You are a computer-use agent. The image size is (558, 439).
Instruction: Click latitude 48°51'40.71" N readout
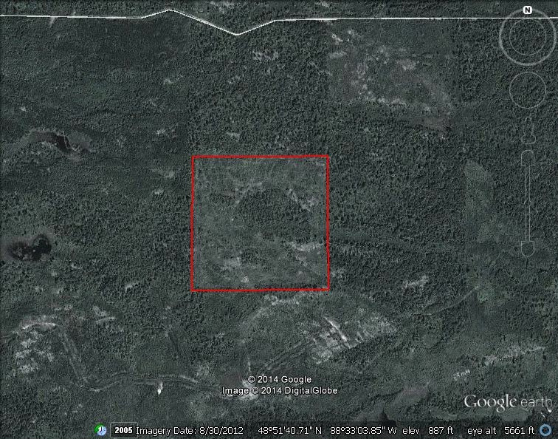[x=289, y=430]
